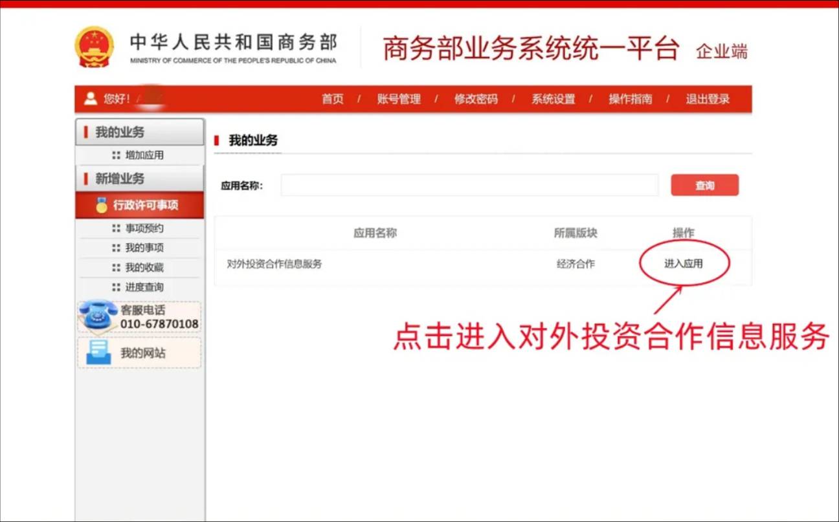The image size is (839, 522).
Task: Click the grid icon beside 事项预约
Action: [x=116, y=228]
